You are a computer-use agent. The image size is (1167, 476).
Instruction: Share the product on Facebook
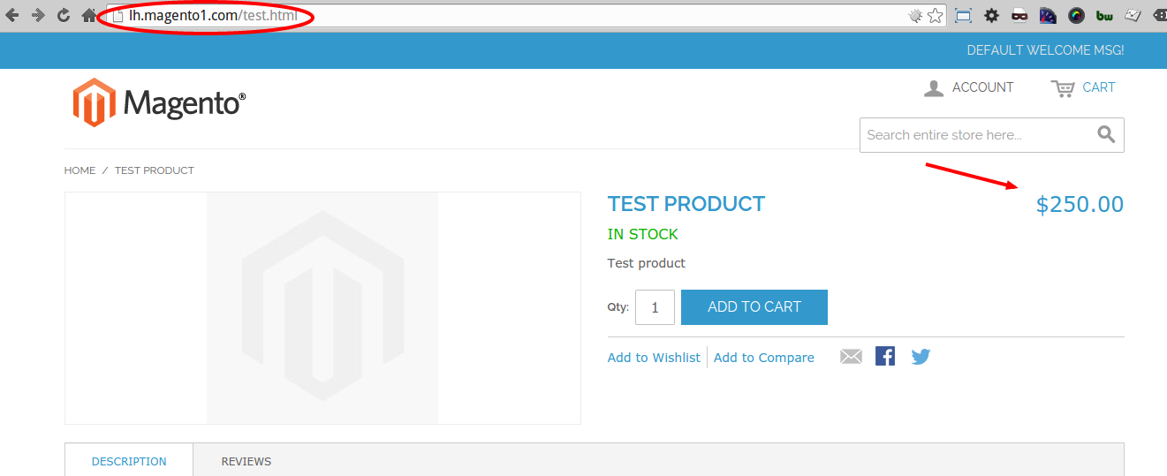pyautogui.click(x=885, y=356)
